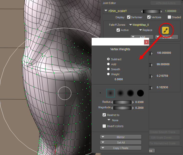Select the smallest hard dot brush
The height and width of the screenshot is (155, 183).
(100, 93)
